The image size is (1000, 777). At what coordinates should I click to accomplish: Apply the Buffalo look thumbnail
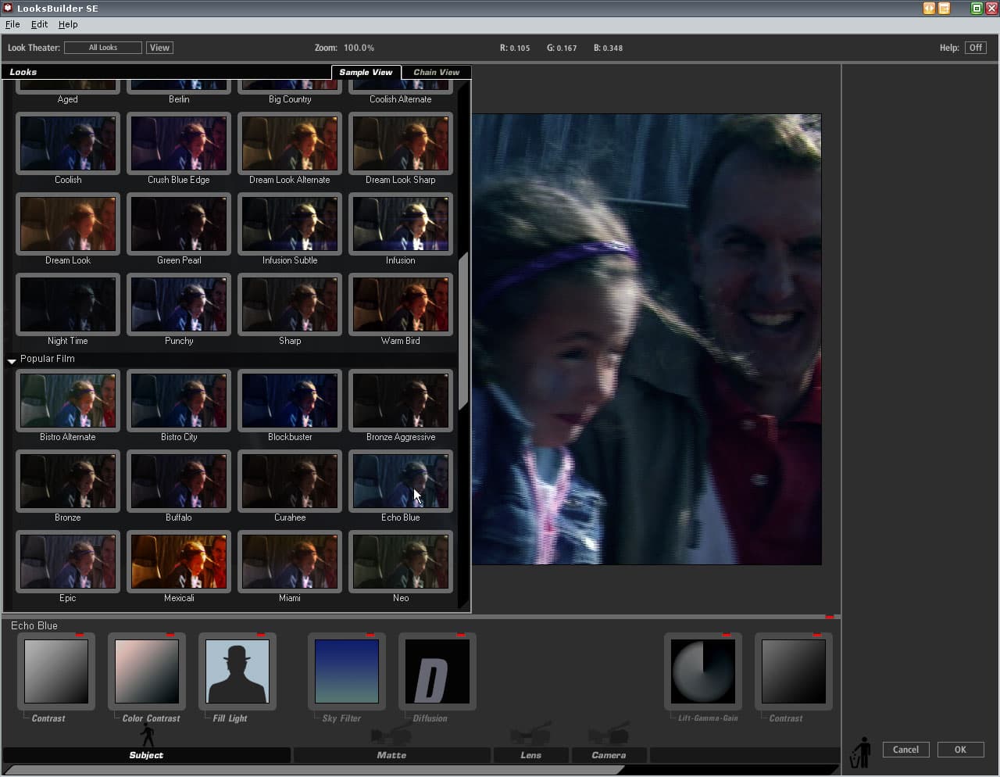click(179, 482)
